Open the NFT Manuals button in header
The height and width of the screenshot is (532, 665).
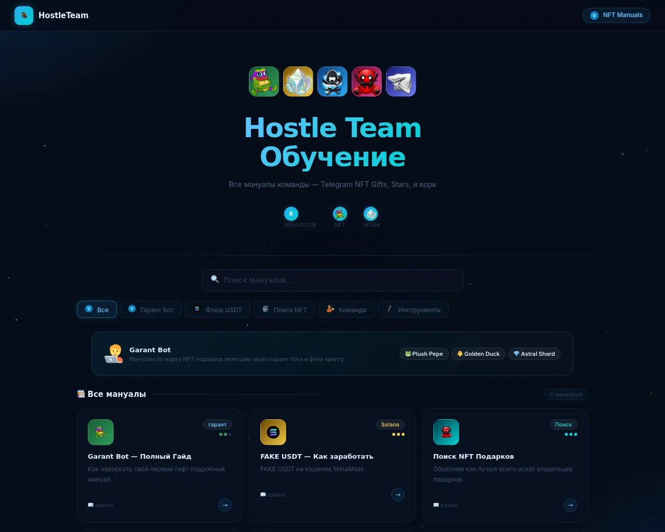pyautogui.click(x=616, y=16)
